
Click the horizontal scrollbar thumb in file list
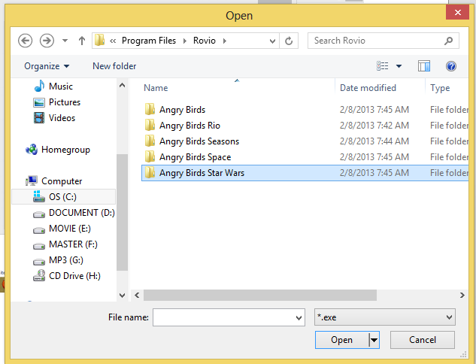(260, 295)
